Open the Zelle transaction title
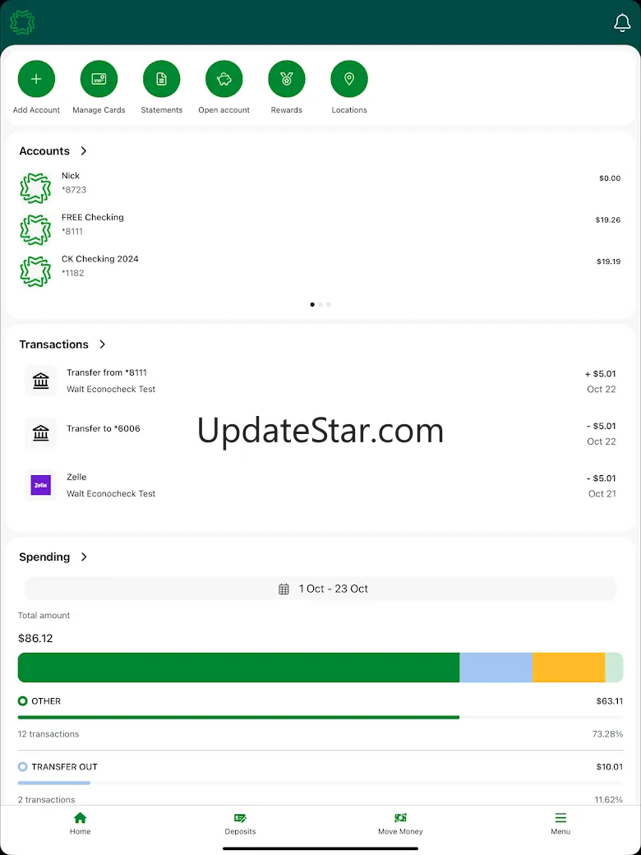The width and height of the screenshot is (641, 855). point(76,477)
